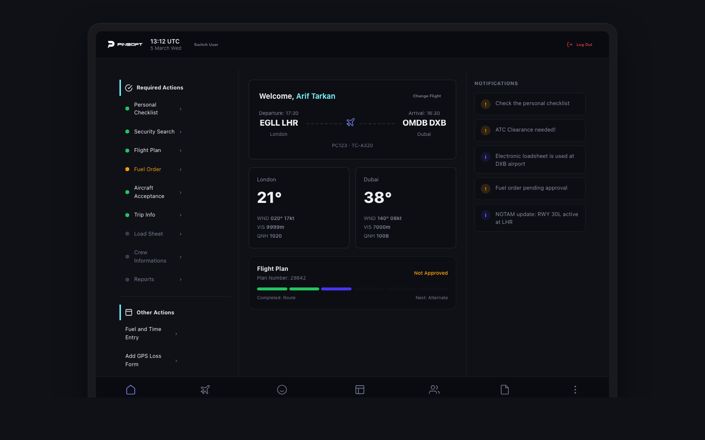The height and width of the screenshot is (440, 705).
Task: Expand the Personal Checklist item
Action: pos(181,109)
